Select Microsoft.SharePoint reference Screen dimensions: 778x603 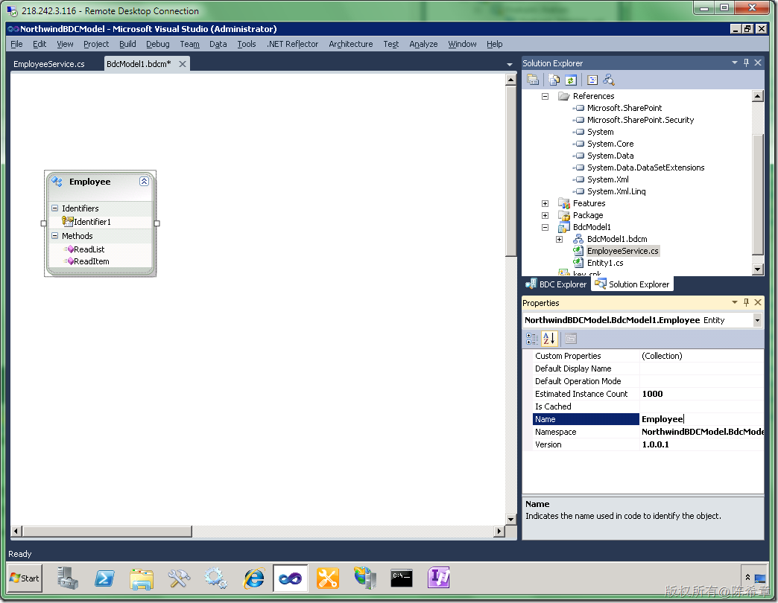pos(624,108)
